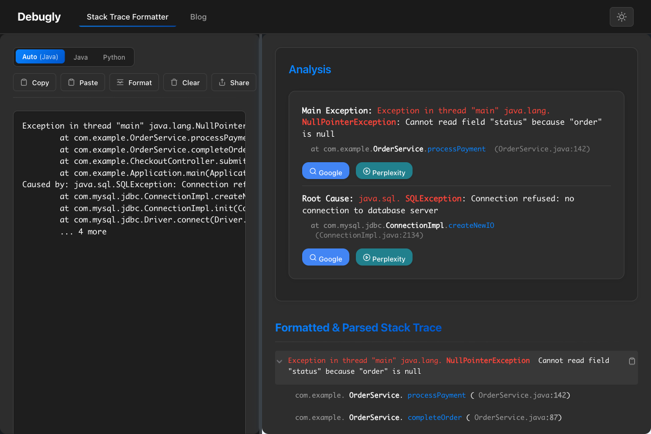Click the Debugly logo
The height and width of the screenshot is (434, 651).
[x=39, y=17]
